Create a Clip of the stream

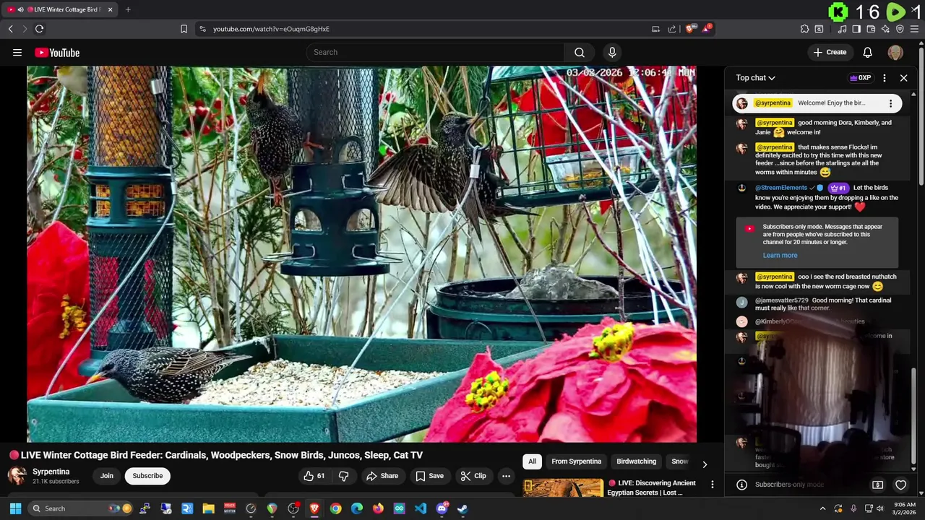coord(473,476)
